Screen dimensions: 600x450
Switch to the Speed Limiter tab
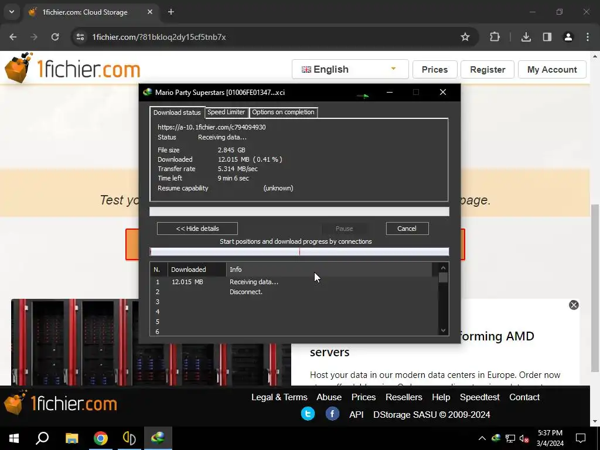(226, 112)
